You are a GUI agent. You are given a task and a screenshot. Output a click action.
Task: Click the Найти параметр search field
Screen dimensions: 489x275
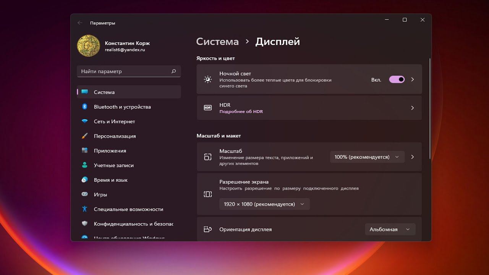(129, 71)
